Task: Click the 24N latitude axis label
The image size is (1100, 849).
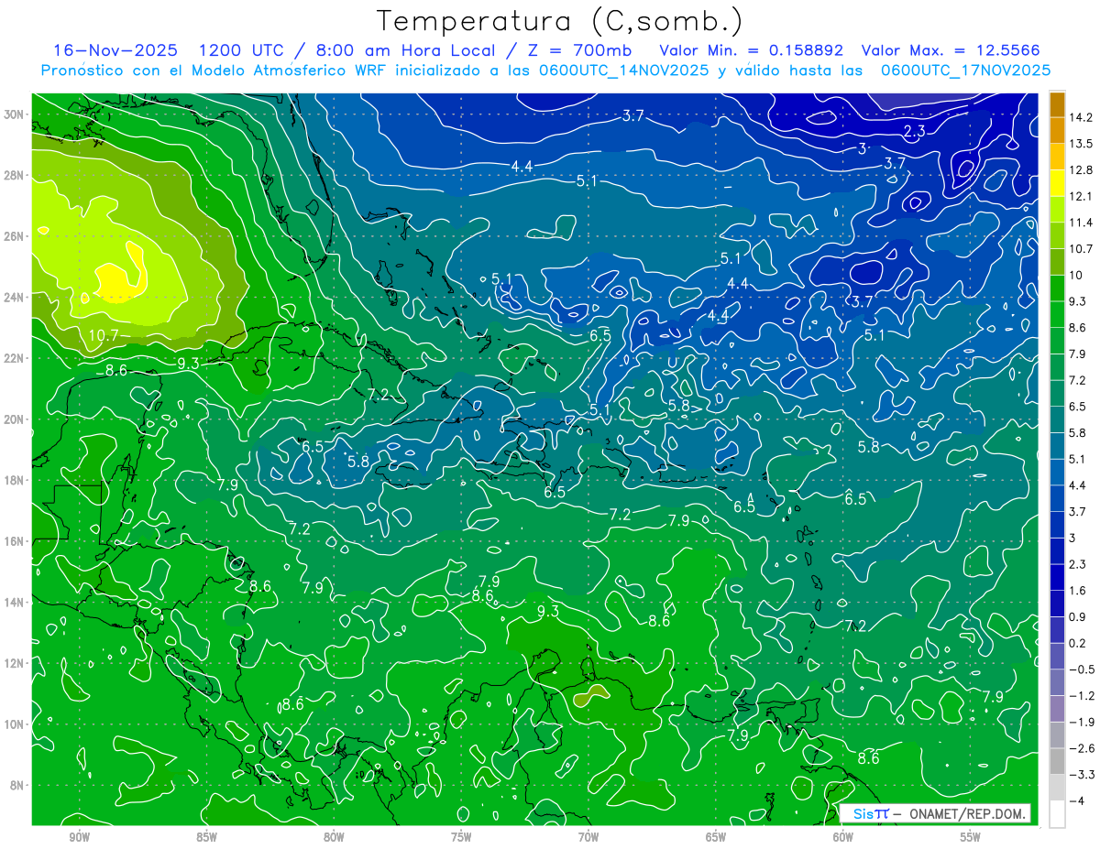Action: [x=14, y=298]
